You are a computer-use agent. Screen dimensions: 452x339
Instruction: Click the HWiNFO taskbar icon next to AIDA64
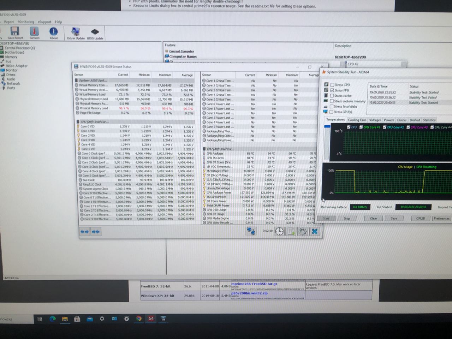163,318
